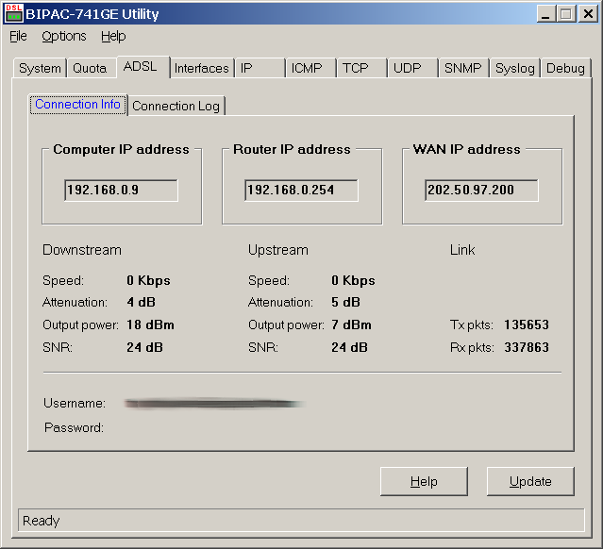Click the Password label

pyautogui.click(x=74, y=427)
